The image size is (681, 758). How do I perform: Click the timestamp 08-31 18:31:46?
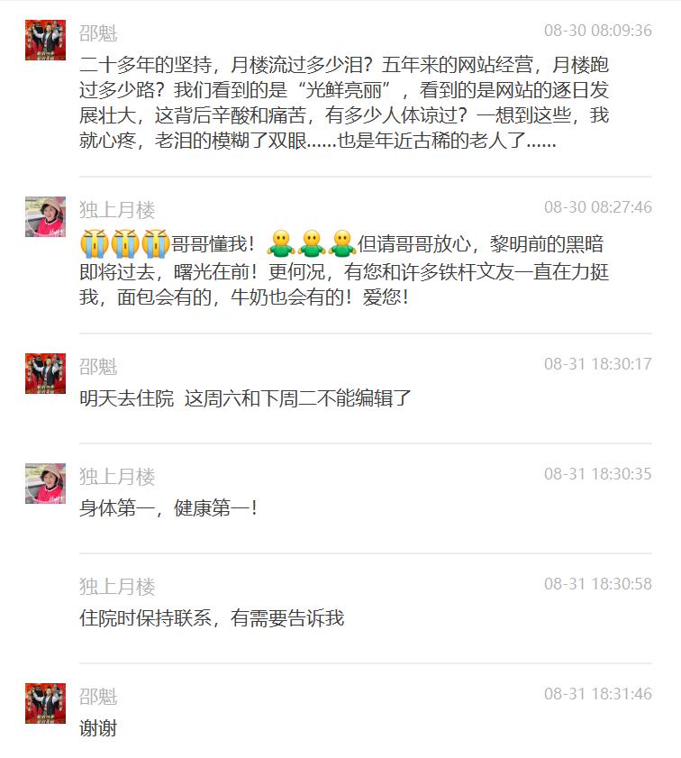[x=598, y=694]
